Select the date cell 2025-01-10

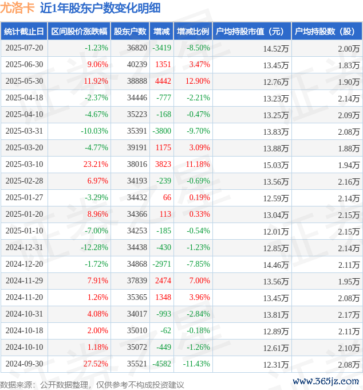[24, 231]
